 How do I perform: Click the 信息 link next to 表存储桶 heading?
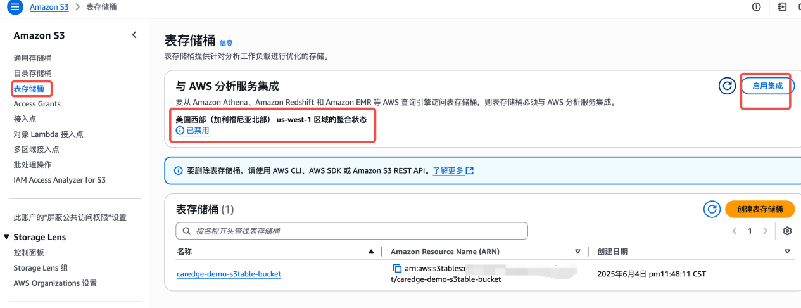pyautogui.click(x=226, y=42)
